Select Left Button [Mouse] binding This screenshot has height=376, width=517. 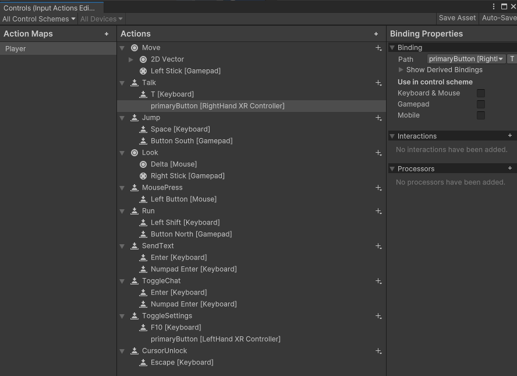252,199
